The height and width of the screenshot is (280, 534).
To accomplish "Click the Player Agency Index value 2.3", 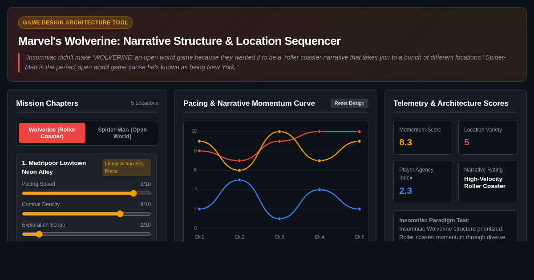I will [406, 191].
